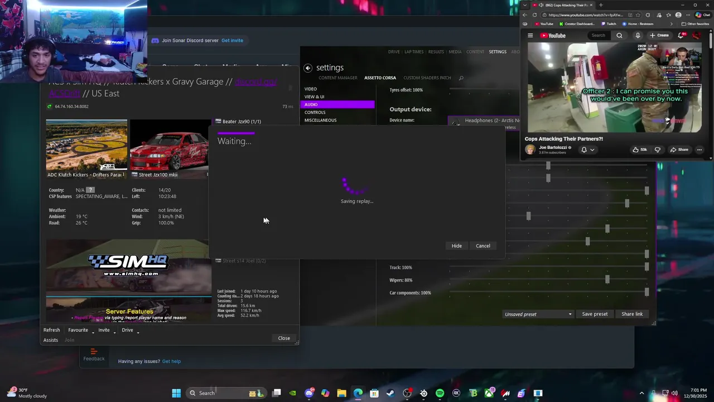714x402 pixels.
Task: Click Save preset button
Action: (595, 314)
